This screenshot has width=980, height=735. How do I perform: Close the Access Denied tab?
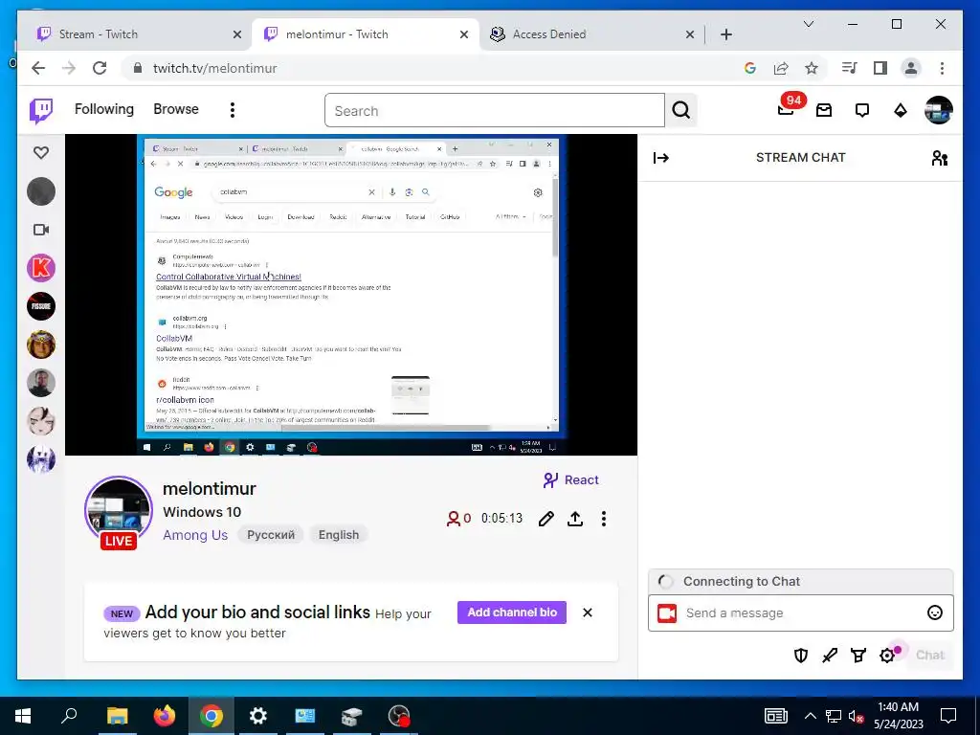690,35
